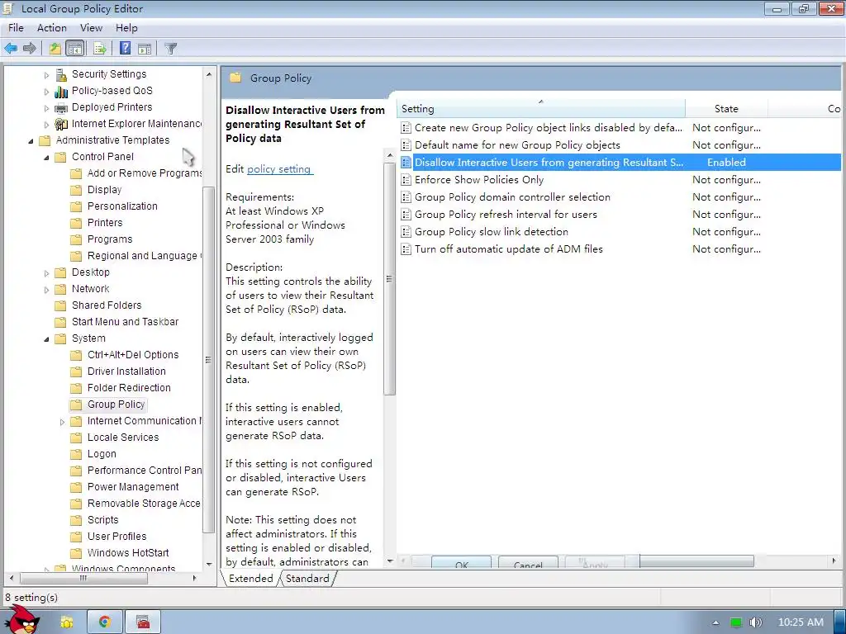Expand the Security Settings node
This screenshot has width=846, height=634.
point(46,75)
